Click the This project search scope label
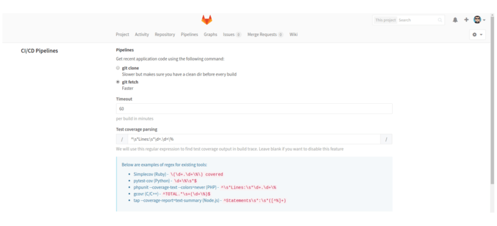The width and height of the screenshot is (497, 226). click(386, 20)
